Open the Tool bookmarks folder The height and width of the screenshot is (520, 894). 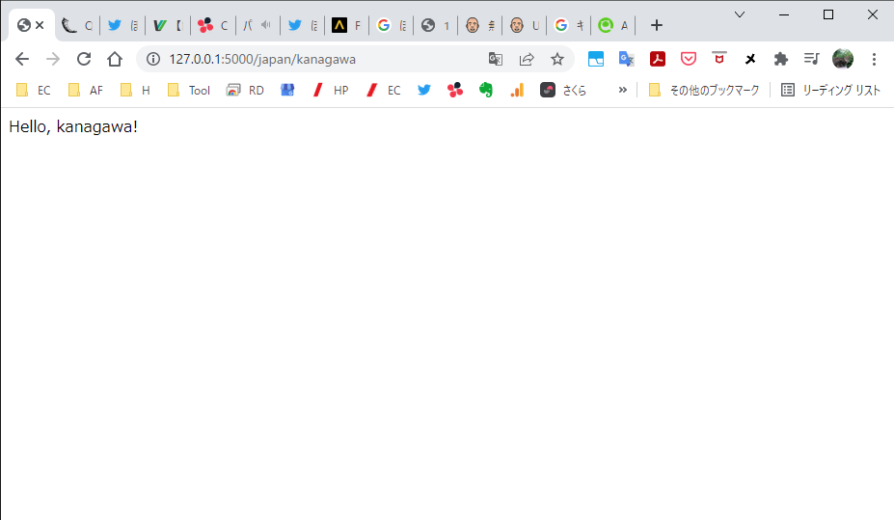(188, 90)
